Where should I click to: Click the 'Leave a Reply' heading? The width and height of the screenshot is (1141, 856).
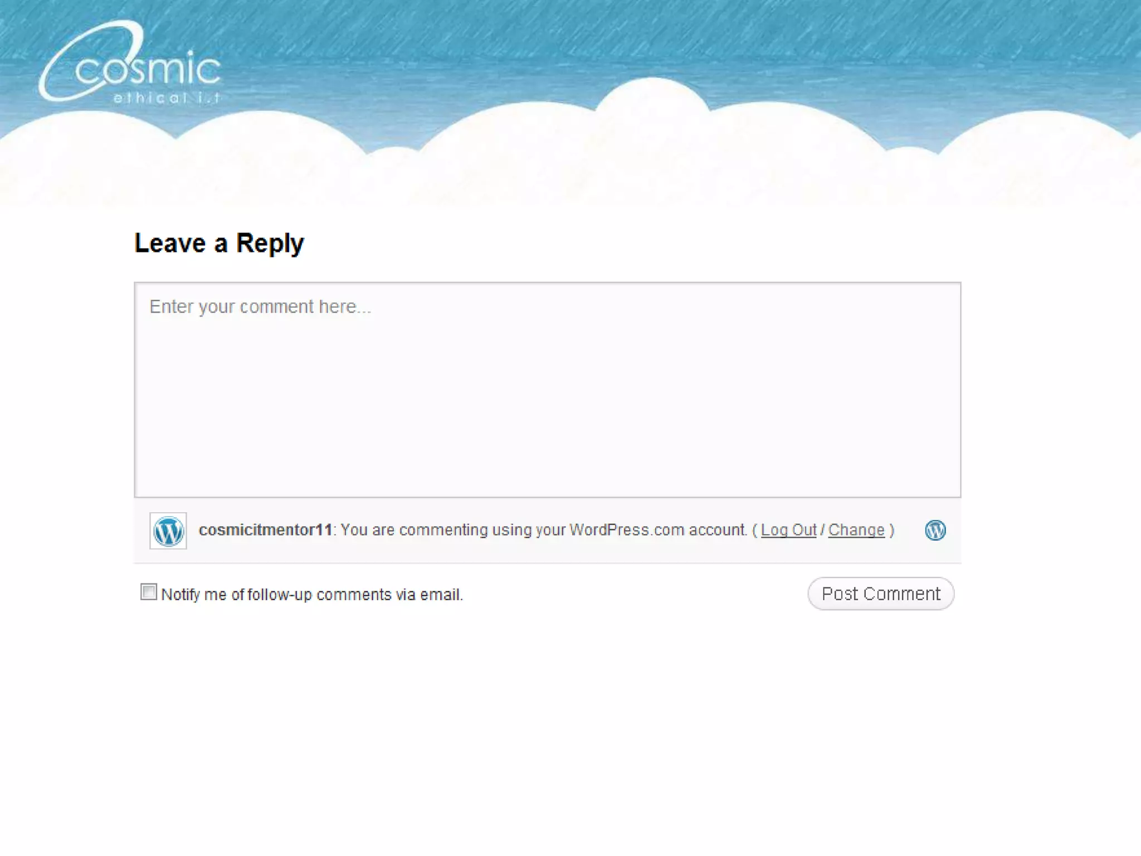click(x=219, y=244)
